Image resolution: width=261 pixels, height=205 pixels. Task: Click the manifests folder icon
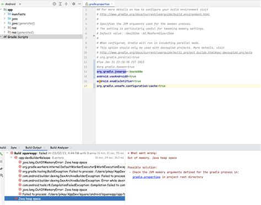9,14
